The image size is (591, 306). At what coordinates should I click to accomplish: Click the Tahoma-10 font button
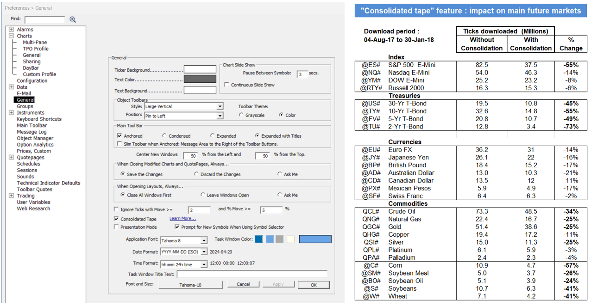pyautogui.click(x=190, y=285)
